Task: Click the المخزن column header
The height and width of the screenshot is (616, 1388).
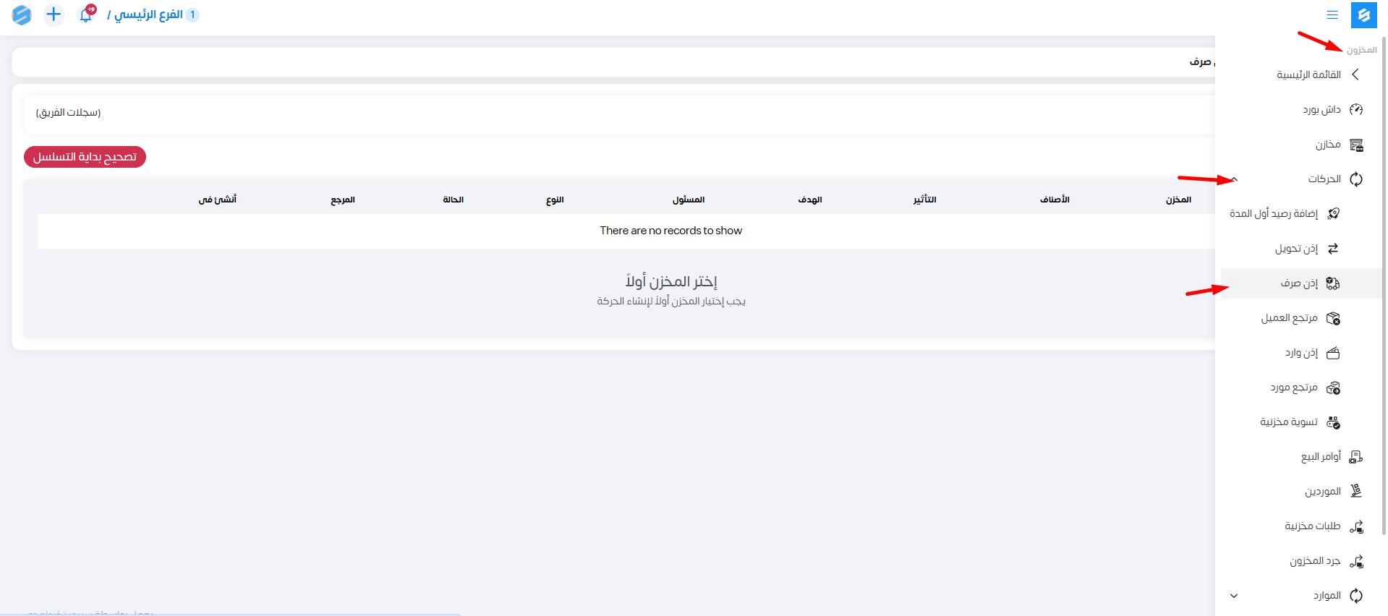Action: tap(1178, 200)
